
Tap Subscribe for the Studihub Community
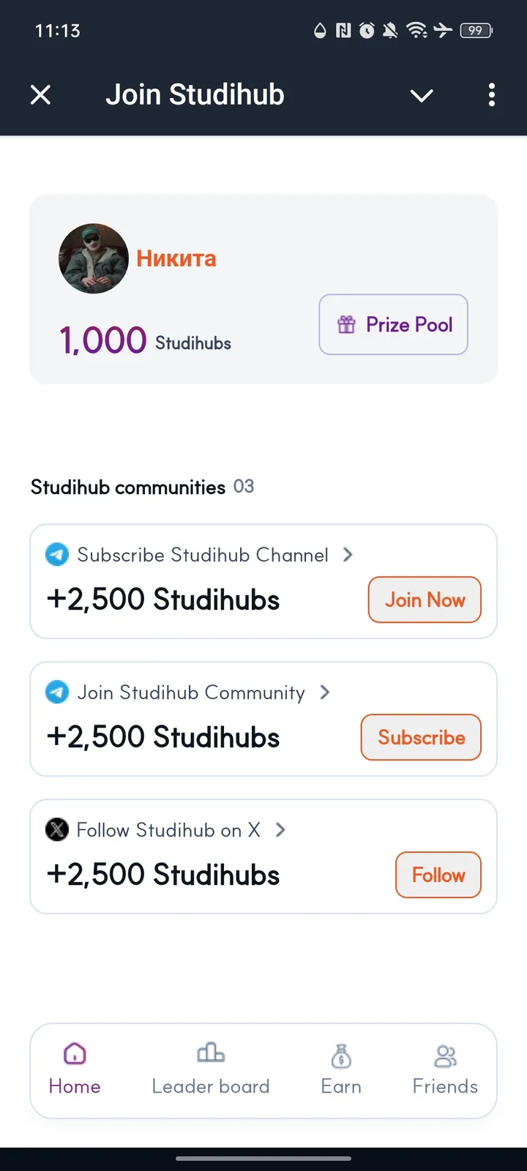point(420,737)
